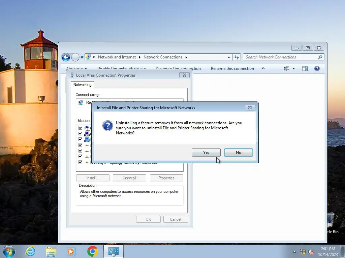
Task: Open the Organize menu
Action: click(x=77, y=69)
